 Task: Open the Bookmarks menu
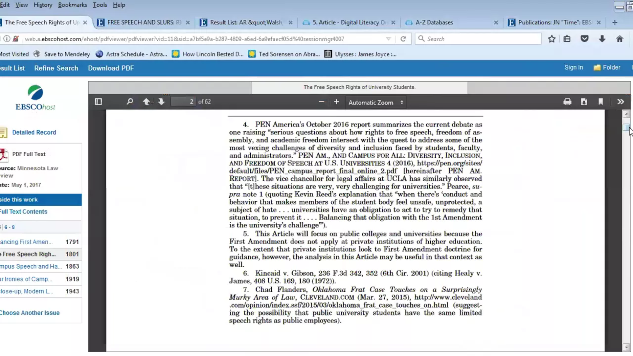click(73, 5)
